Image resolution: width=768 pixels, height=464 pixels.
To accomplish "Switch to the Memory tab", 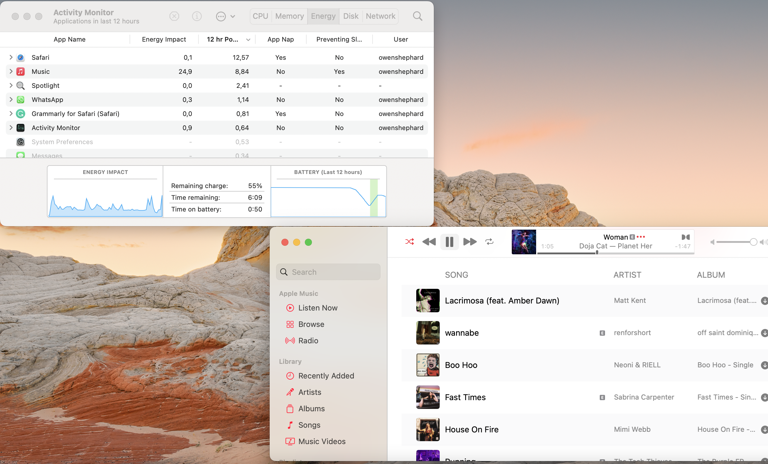I will tap(289, 16).
